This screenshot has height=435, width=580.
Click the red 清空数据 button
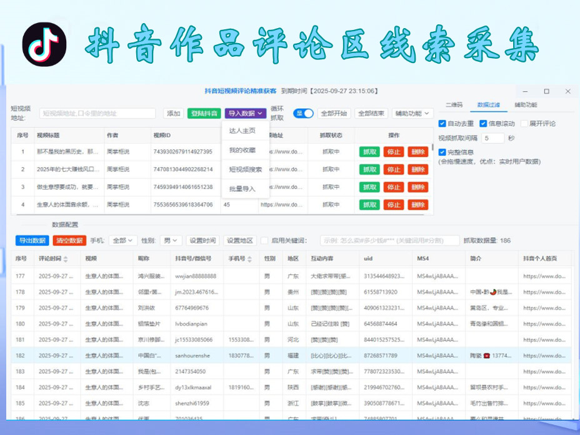[69, 241]
